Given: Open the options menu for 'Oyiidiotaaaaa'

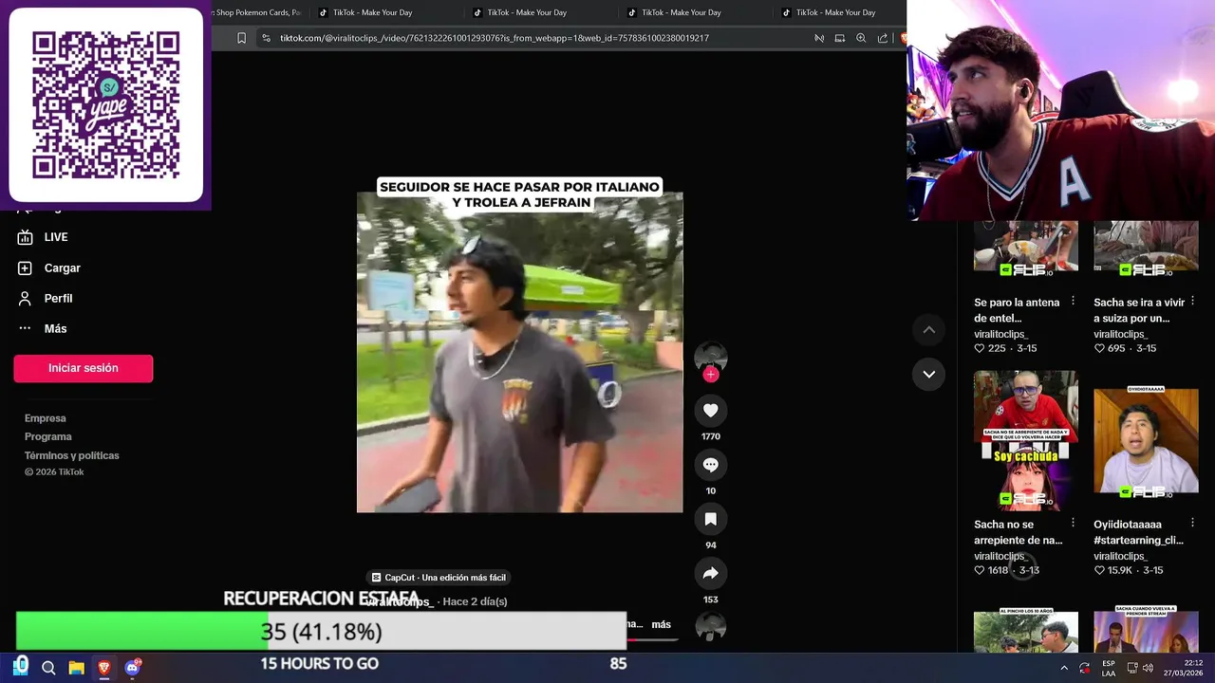Looking at the screenshot, I should pos(1193,523).
